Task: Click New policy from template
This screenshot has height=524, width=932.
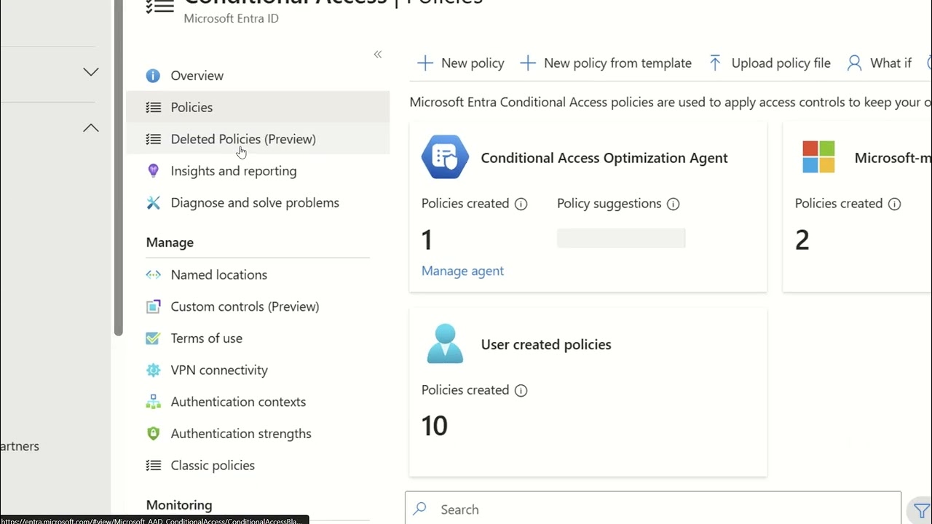Action: [606, 63]
